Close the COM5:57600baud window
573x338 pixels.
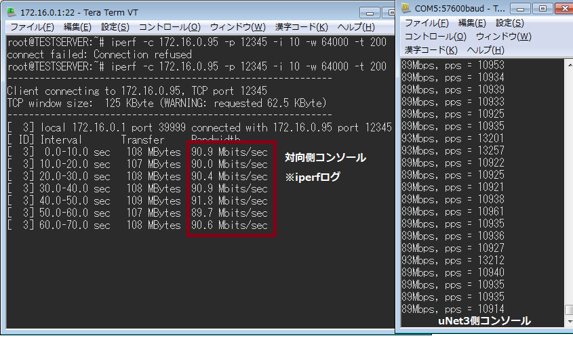click(x=562, y=8)
